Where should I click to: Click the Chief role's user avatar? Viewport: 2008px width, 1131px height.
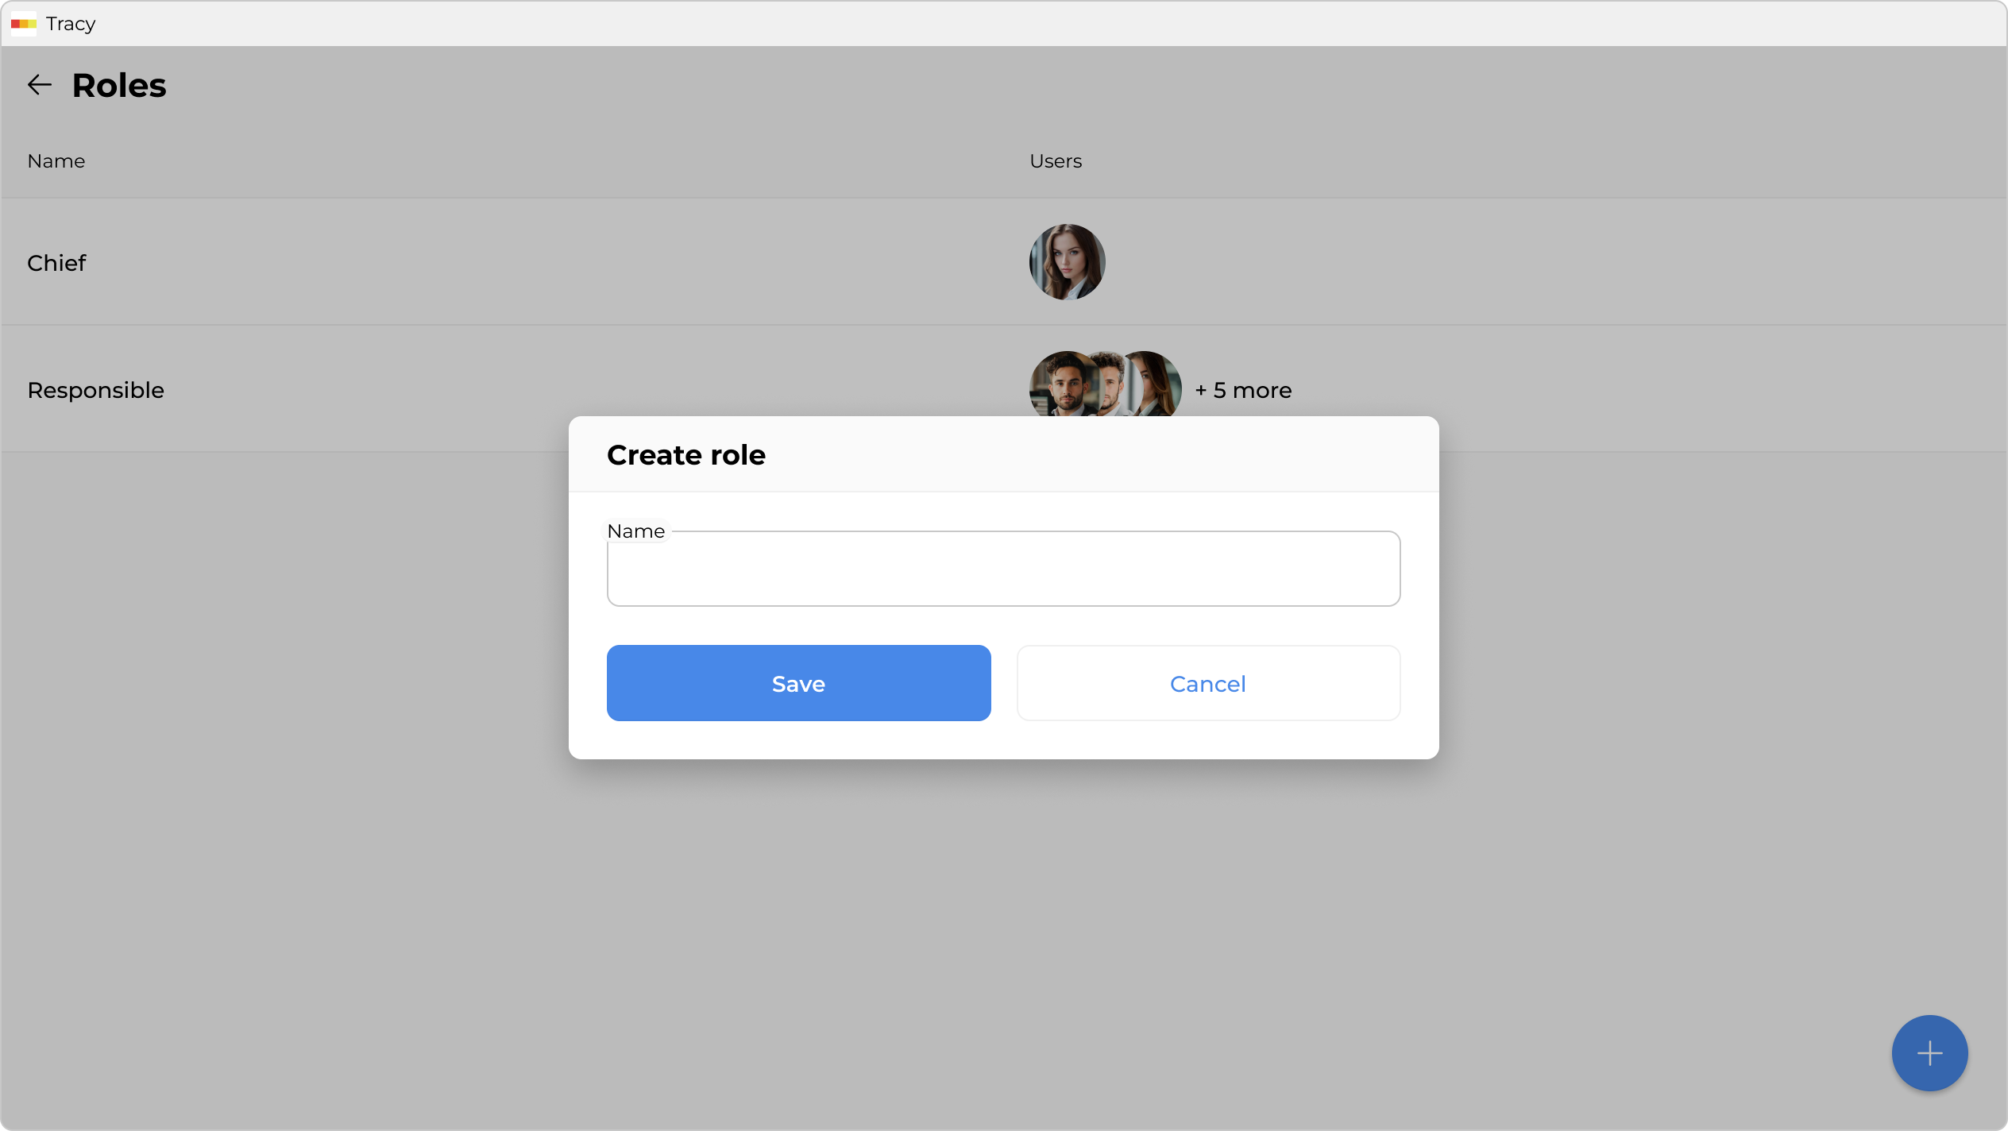pyautogui.click(x=1067, y=262)
